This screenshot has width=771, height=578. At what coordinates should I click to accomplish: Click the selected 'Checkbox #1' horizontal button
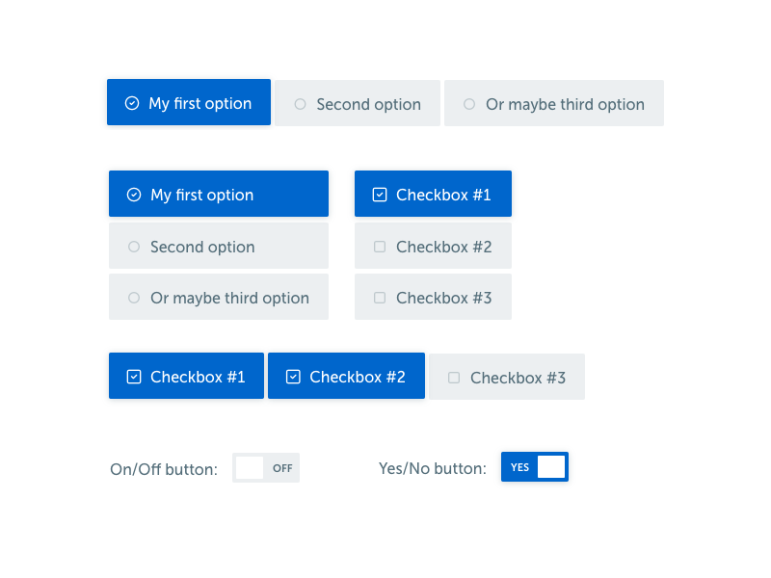coord(186,376)
